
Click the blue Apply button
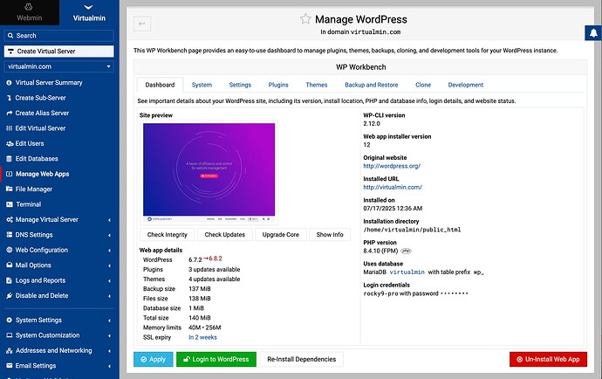pos(154,360)
